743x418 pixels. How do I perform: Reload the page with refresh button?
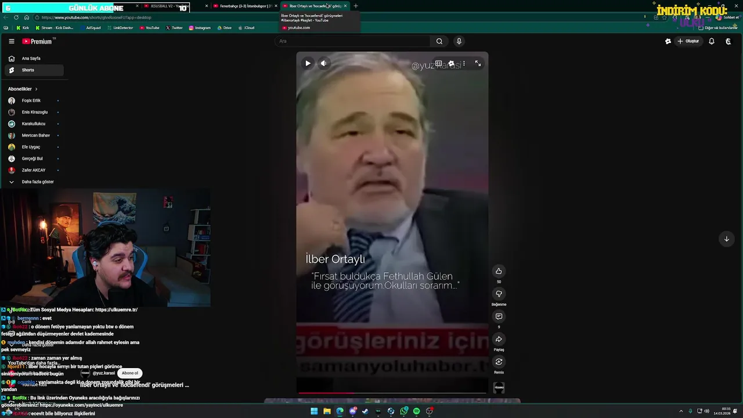pyautogui.click(x=16, y=17)
